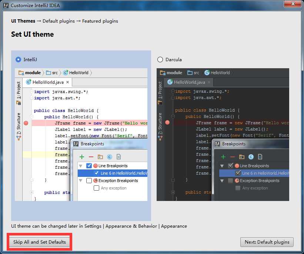Image resolution: width=304 pixels, height=254 pixels.
Task: Click HelloWorld class icon in light breadcrumb
Action: (x=66, y=72)
